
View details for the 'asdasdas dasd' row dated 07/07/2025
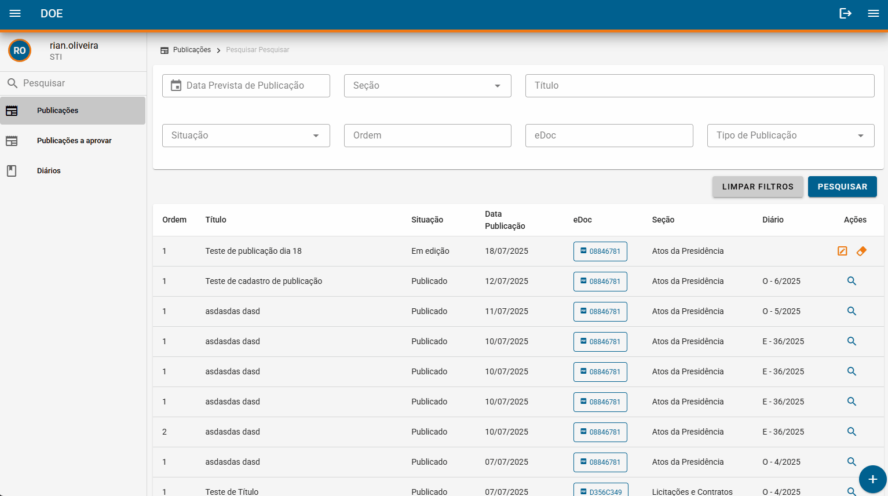(852, 462)
